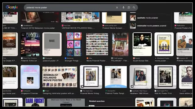195x109 pixels.
Task: Click the Red Heart Print source icon
Action: [x=155, y=91]
